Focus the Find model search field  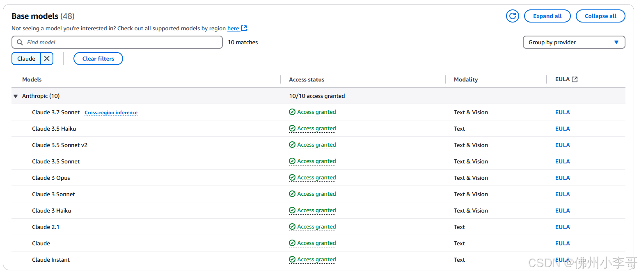pos(117,42)
